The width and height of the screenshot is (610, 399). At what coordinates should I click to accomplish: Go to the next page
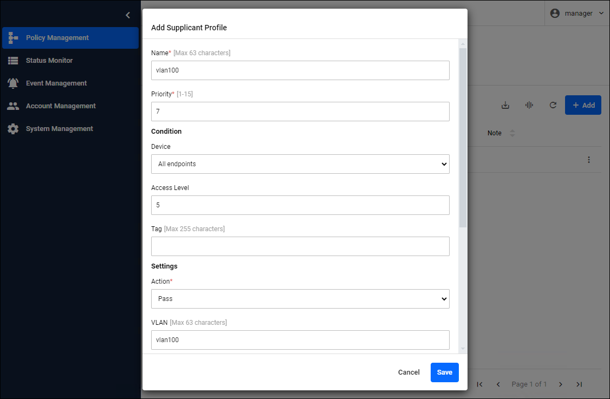click(x=561, y=384)
